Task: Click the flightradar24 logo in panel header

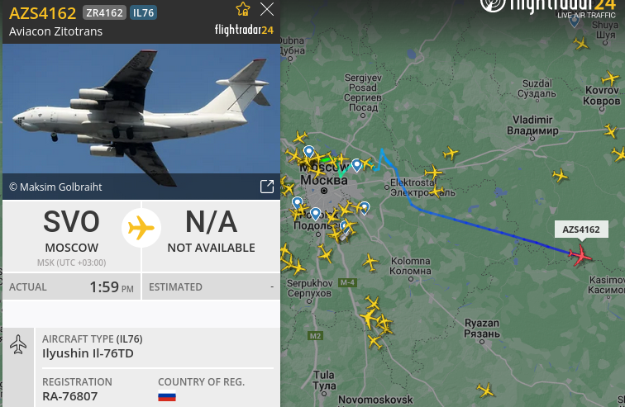Action: coord(244,30)
